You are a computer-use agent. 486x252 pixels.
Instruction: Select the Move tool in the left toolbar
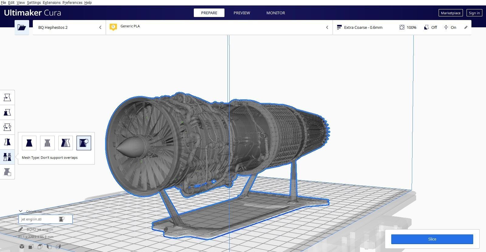pos(7,97)
